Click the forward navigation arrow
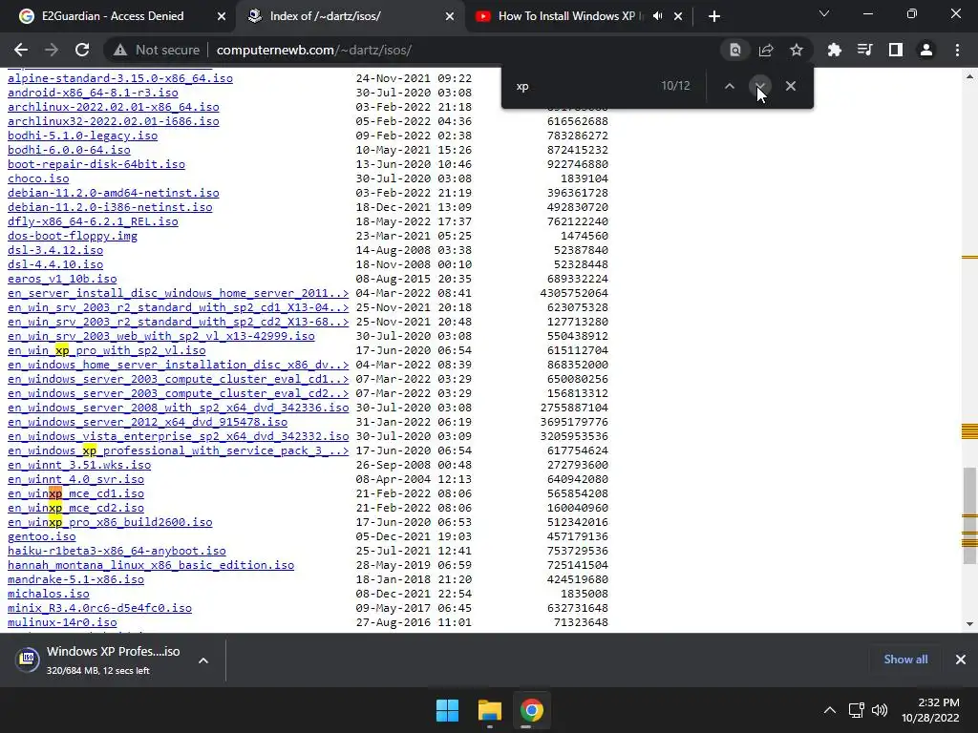 click(52, 50)
